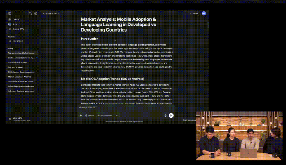Open Explore GPTs in sidebar
Viewport: 286px width, 165px height.
(18, 29)
